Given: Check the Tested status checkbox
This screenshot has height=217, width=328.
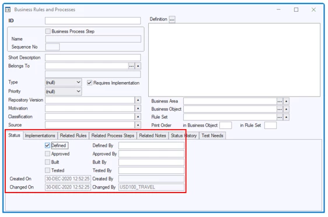Looking at the screenshot, I should pyautogui.click(x=47, y=170).
